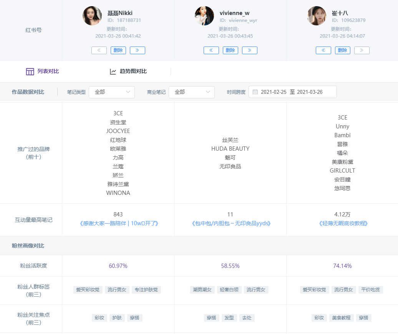Click 专注护肤党 tag for 聂聂Nikki

[146, 290]
